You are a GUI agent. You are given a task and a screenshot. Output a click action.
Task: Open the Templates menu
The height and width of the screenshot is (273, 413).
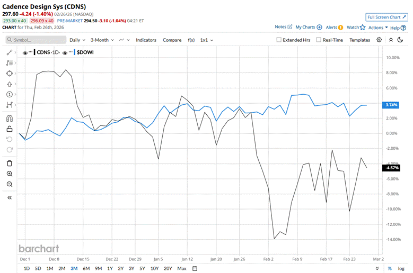point(360,40)
